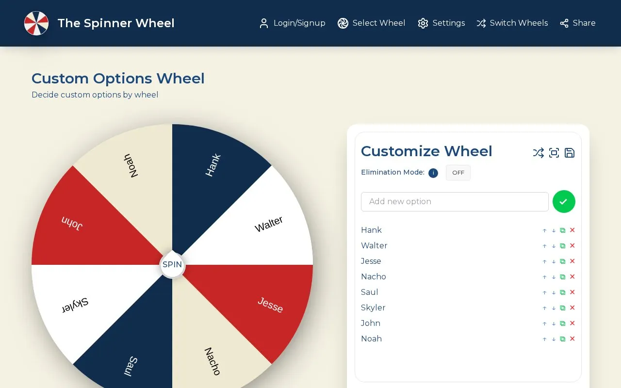The height and width of the screenshot is (388, 621).
Task: Move Hank up
Action: (x=544, y=231)
